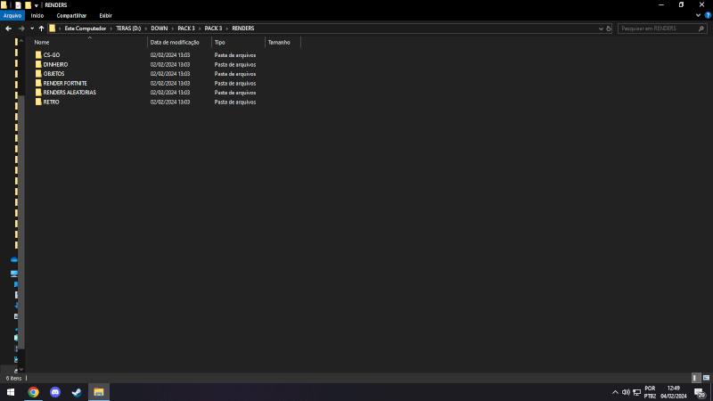Viewport: 713px width, 401px height.
Task: Refresh the current folder view
Action: [x=609, y=29]
